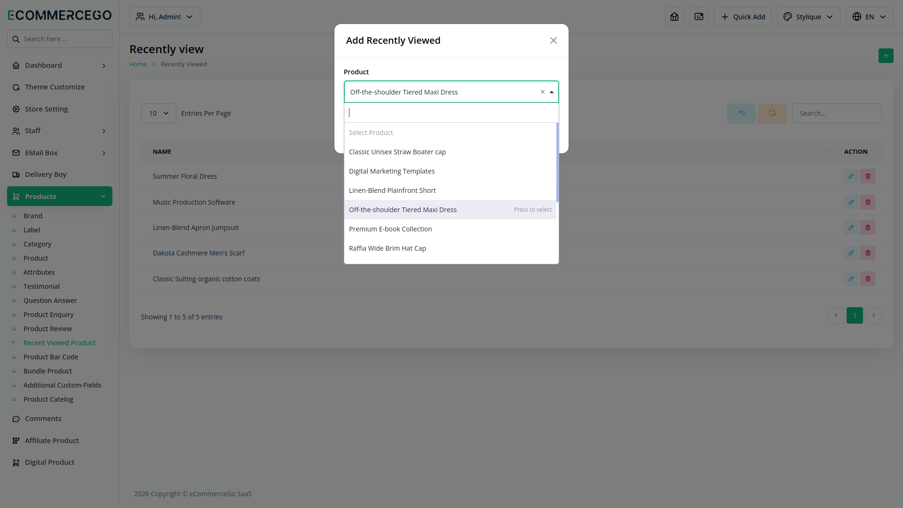This screenshot has width=903, height=508.
Task: Open Affiliate Product page
Action: tap(60, 441)
